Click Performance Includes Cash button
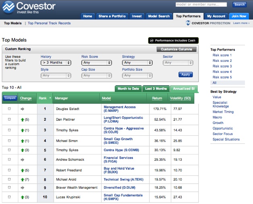The width and height of the screenshot is (253, 204). (173, 40)
